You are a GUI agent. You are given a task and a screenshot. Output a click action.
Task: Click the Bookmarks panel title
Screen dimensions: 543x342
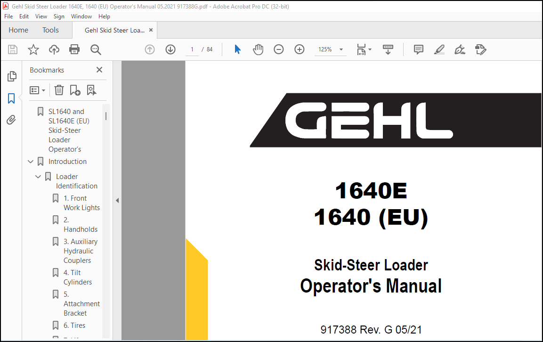tap(47, 70)
